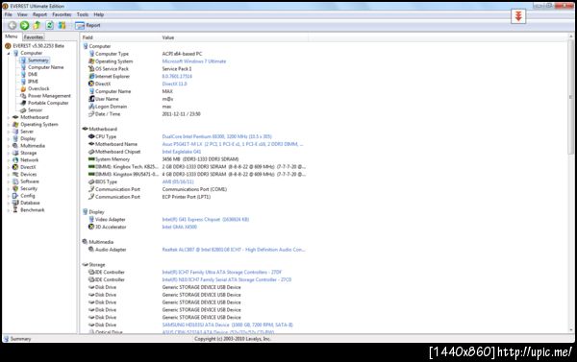Click the Power Management icon in the tree
The image size is (577, 362).
coord(23,96)
